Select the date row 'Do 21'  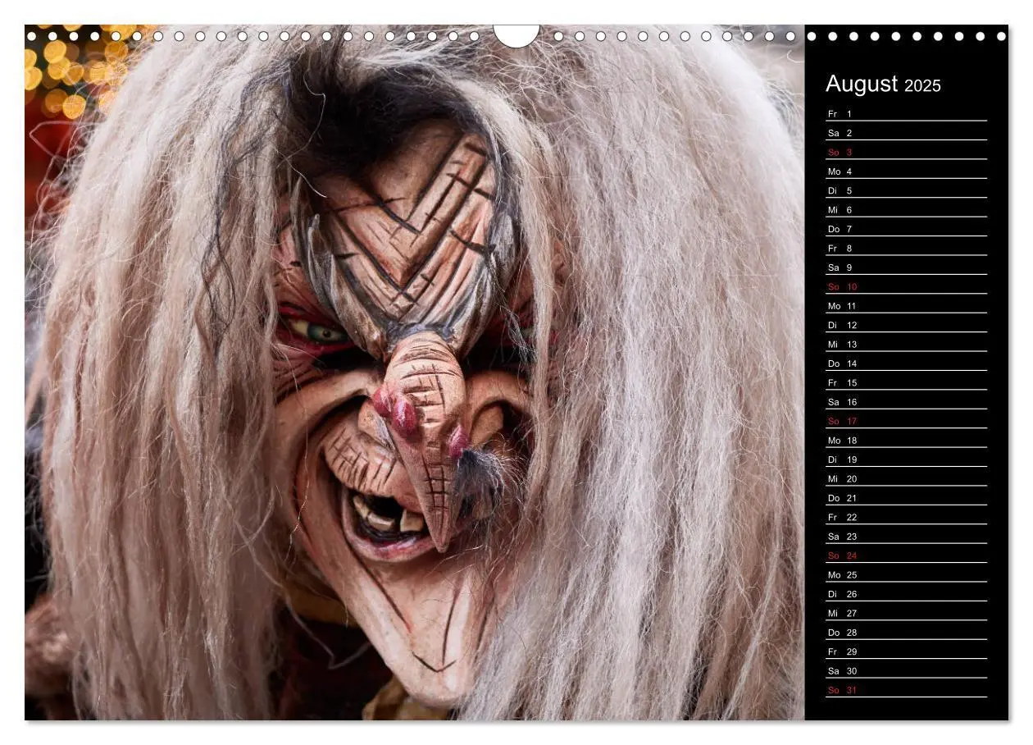click(906, 498)
